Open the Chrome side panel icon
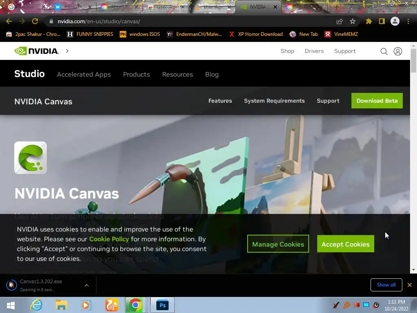 (x=382, y=21)
